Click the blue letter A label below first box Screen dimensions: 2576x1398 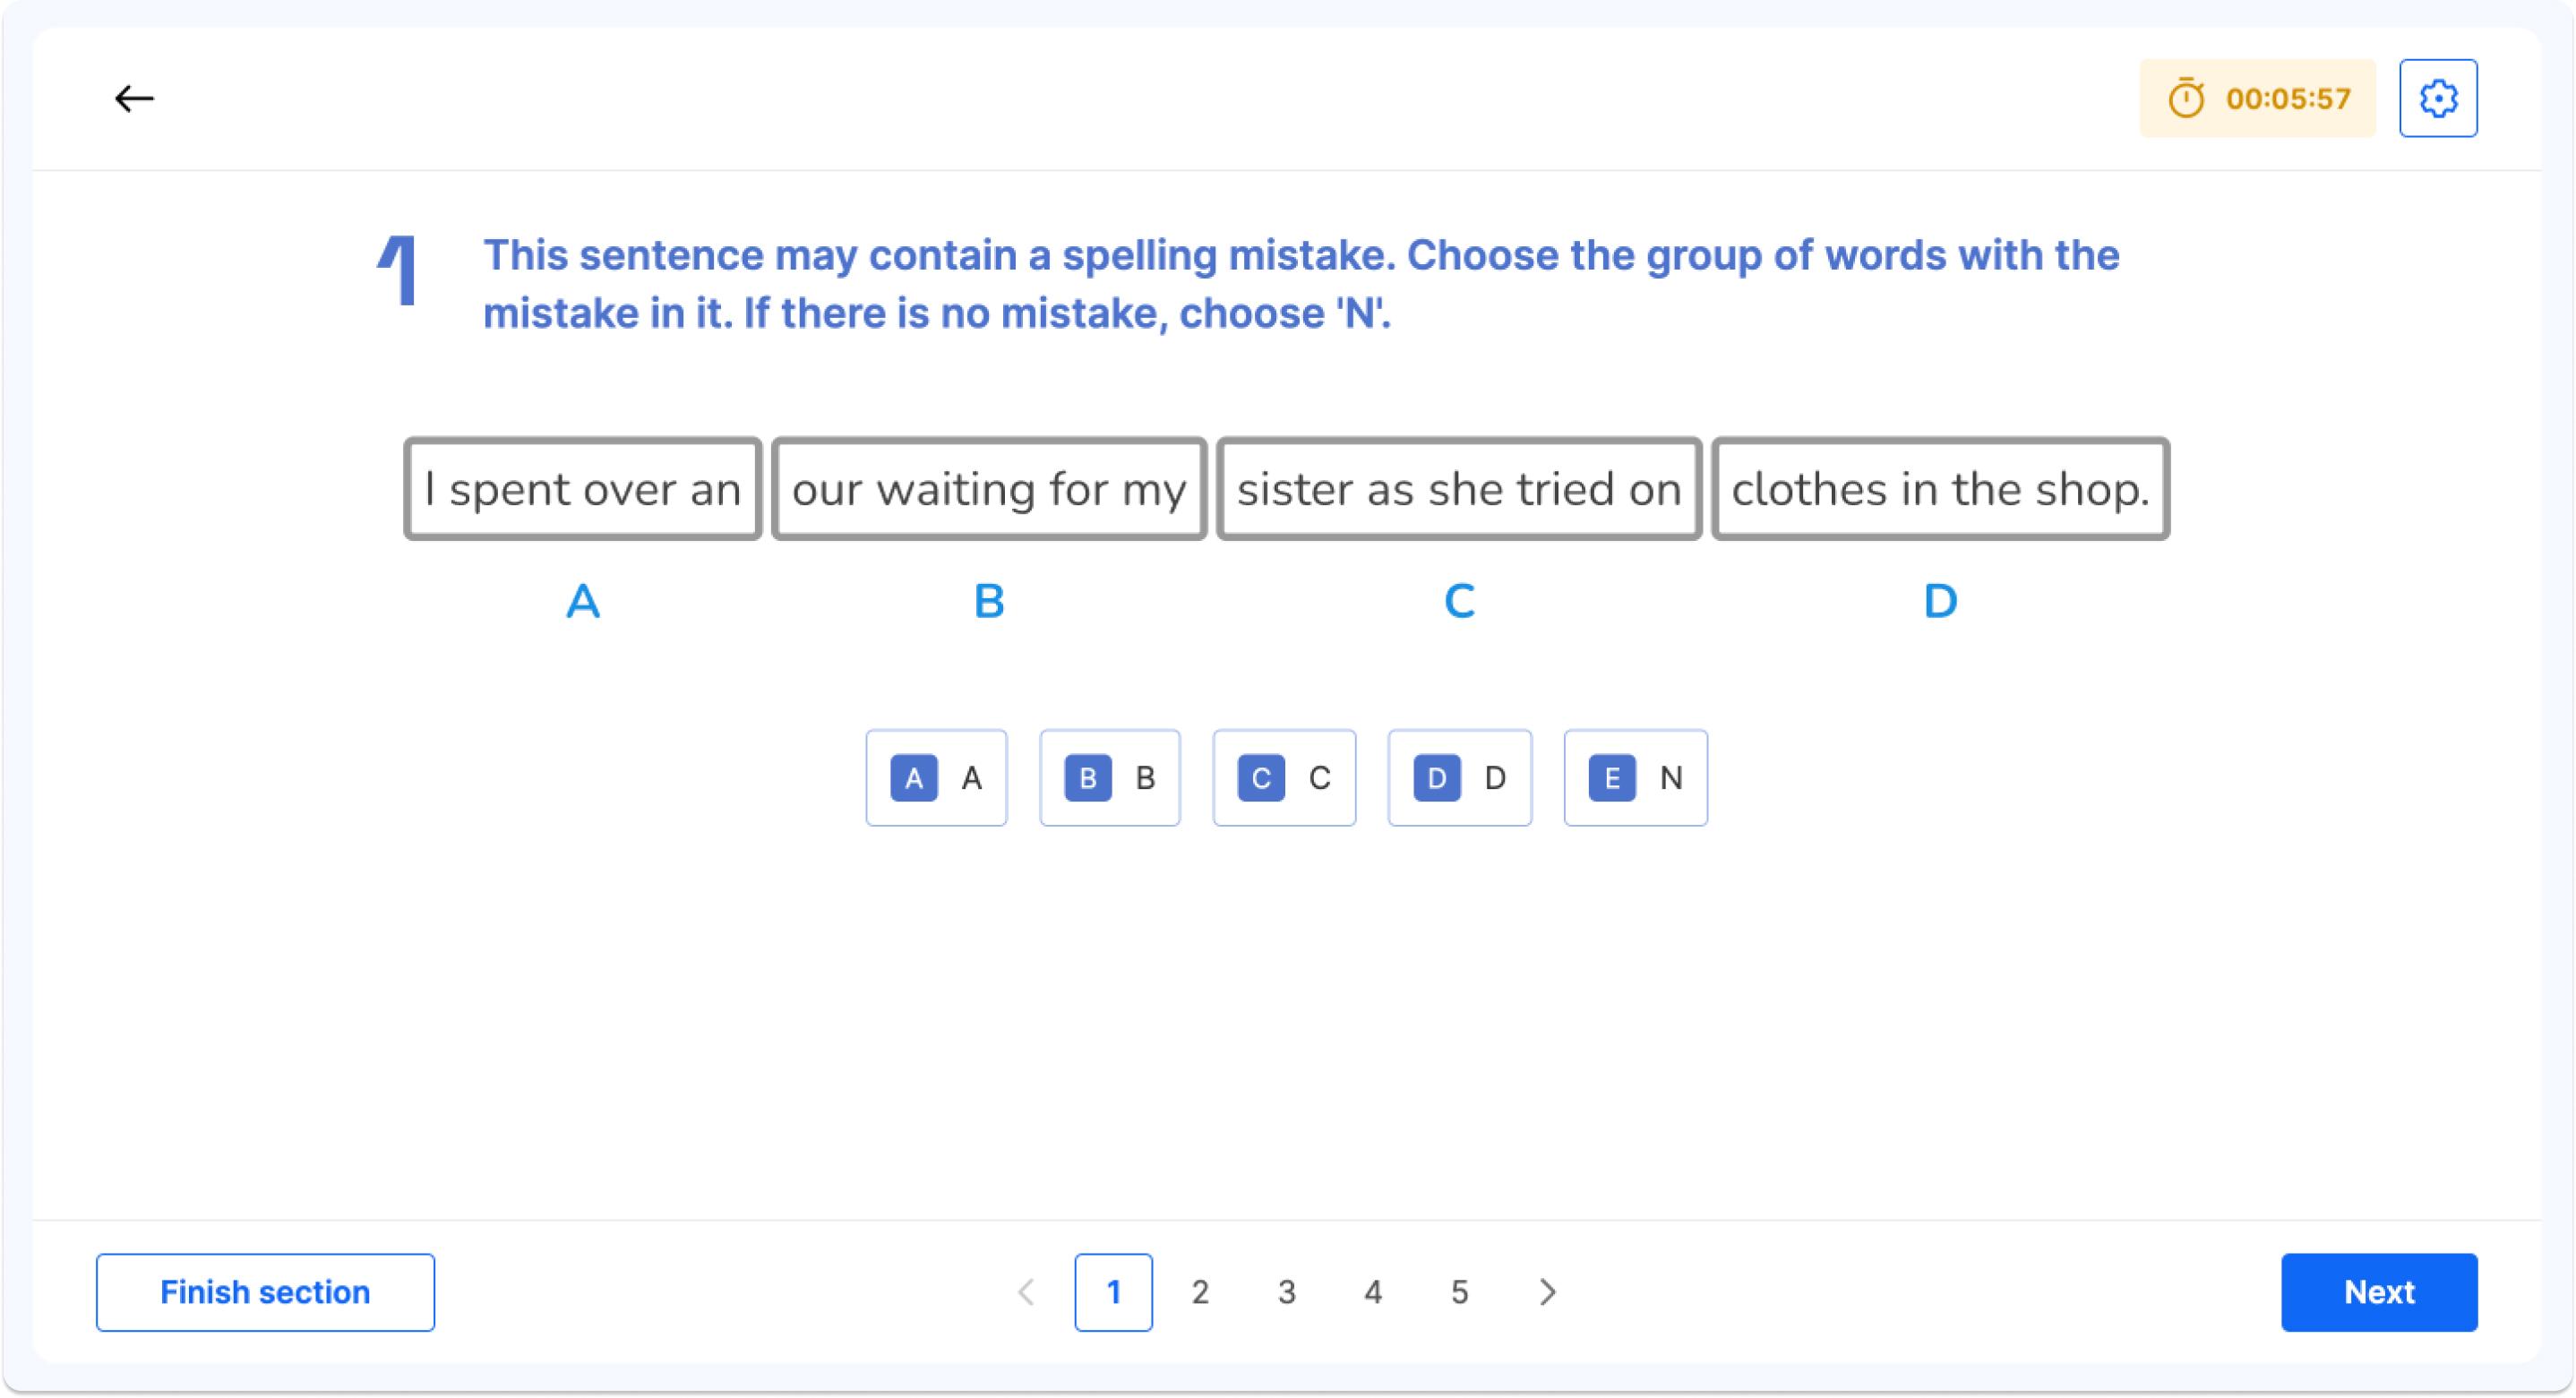pyautogui.click(x=583, y=600)
